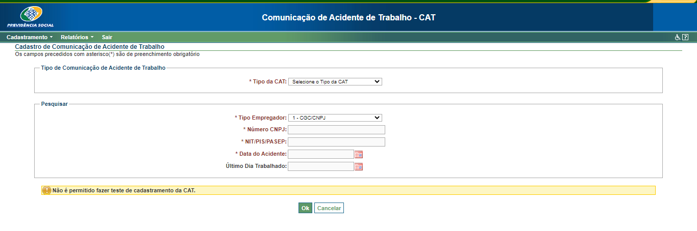This screenshot has height=231, width=697.
Task: Click the Relatórios menu arrow
Action: (92, 37)
